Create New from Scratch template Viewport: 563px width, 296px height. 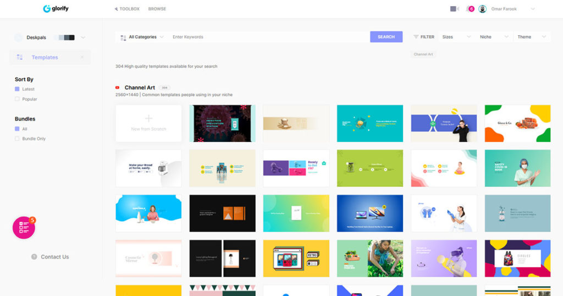[x=148, y=123]
